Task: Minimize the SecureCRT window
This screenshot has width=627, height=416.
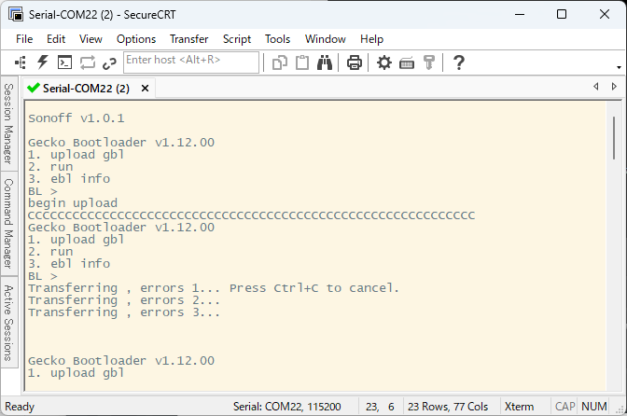Action: point(520,14)
